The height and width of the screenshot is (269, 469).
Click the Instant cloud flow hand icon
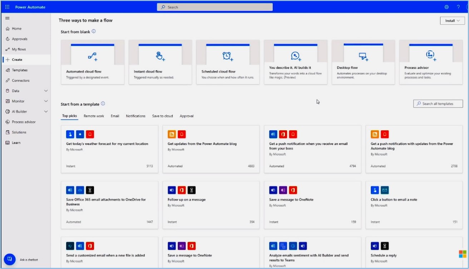pyautogui.click(x=160, y=56)
